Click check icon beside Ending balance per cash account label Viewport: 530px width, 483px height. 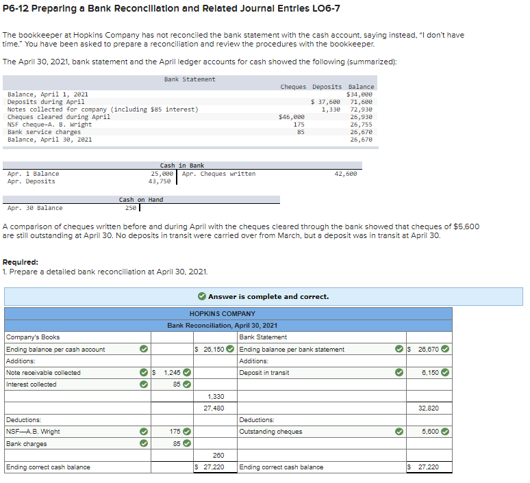(144, 349)
